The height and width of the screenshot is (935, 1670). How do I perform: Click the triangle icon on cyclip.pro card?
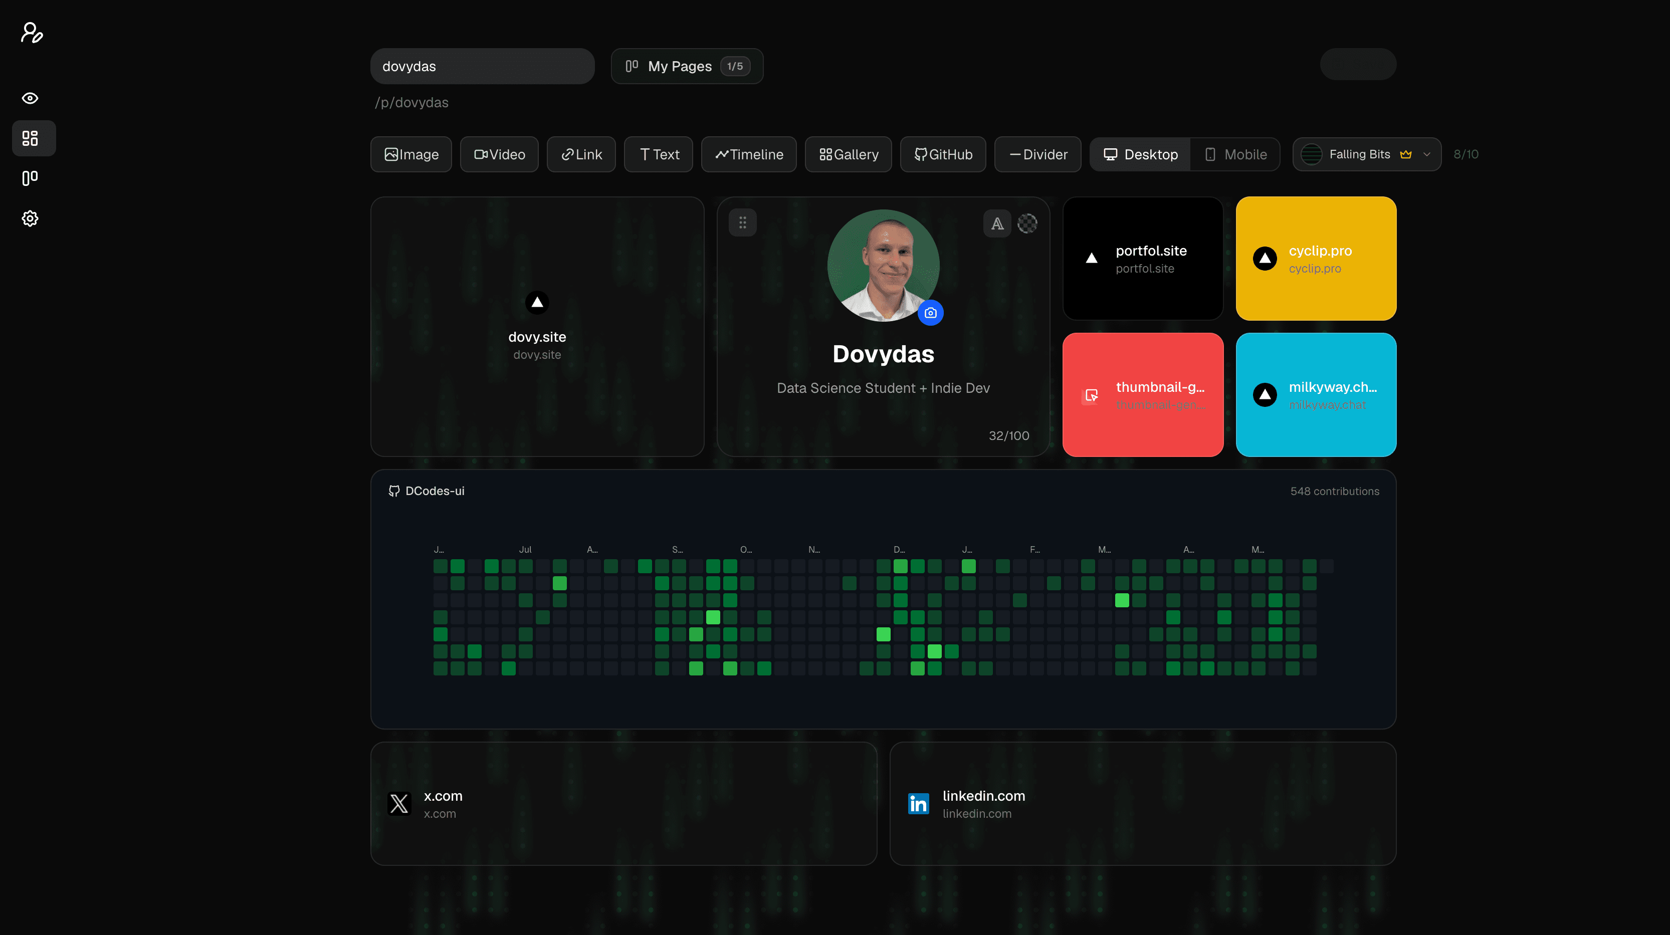pos(1265,259)
